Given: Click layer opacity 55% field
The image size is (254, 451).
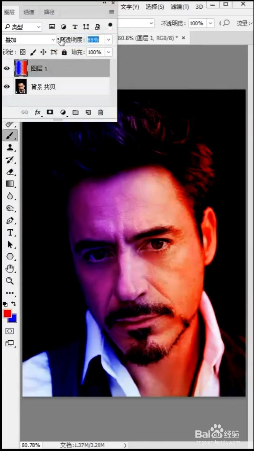Looking at the screenshot, I should click(96, 39).
